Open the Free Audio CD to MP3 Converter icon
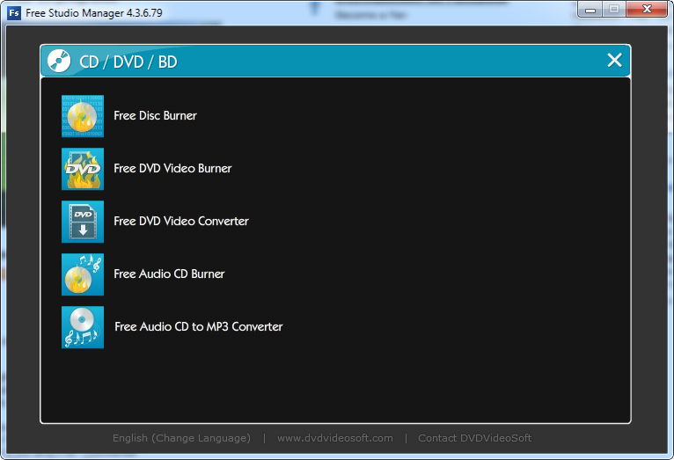674x460 pixels. pyautogui.click(x=83, y=327)
